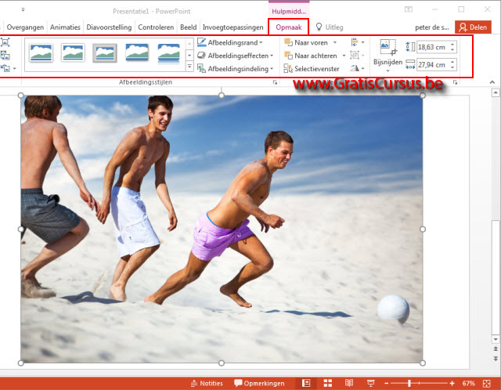The height and width of the screenshot is (390, 501).
Task: Open the Afbeeldingsindeling dropdown
Action: coord(236,69)
